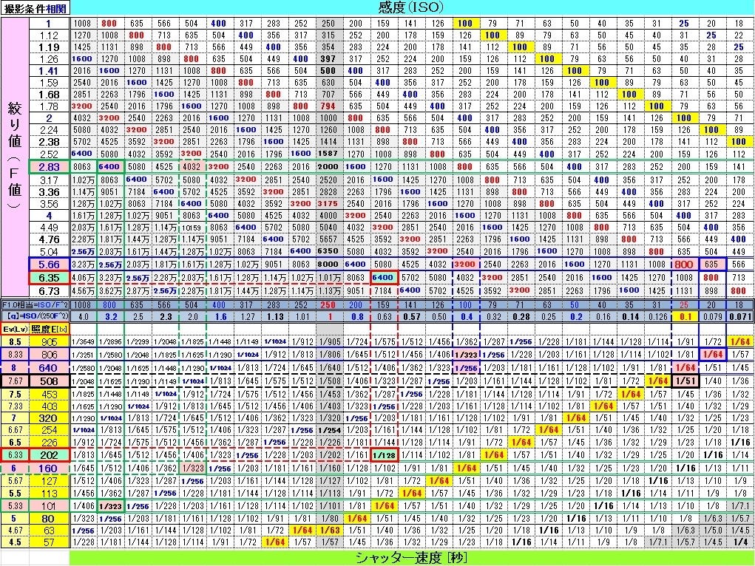Screen dimensions: 755x566
Task: Select Ev value 6.33
Action: 15,455
